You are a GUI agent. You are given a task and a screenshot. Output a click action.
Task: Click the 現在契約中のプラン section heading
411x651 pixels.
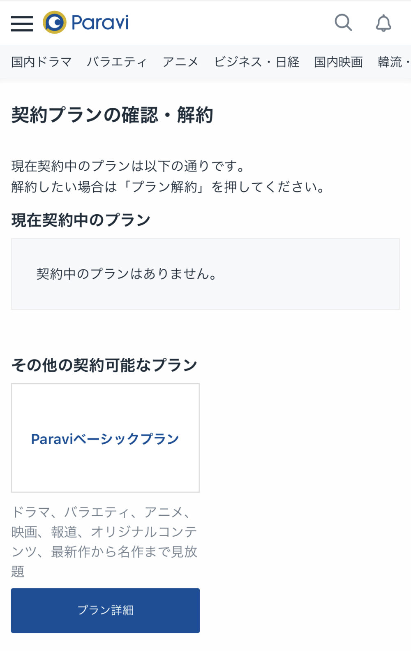81,220
